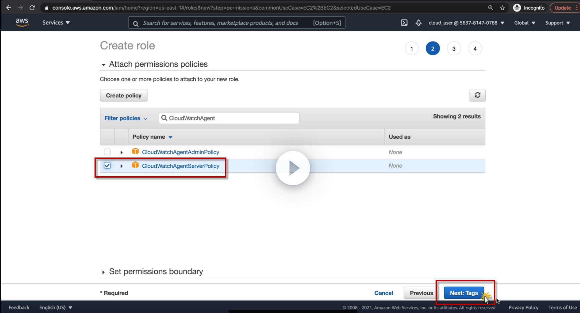
Task: Sort by Policy name column
Action: (152, 137)
